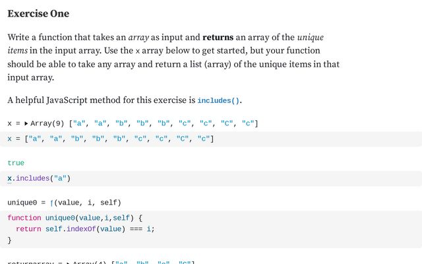This screenshot has height=264, width=422.
Task: Click the function symbol in unique0 output
Action: coord(51,203)
